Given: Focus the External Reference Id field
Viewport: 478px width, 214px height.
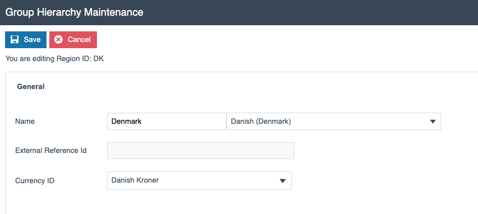Looking at the screenshot, I should tap(201, 151).
